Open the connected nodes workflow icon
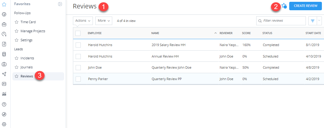Image resolution: width=324 pixels, height=128 pixels. click(x=4, y=74)
